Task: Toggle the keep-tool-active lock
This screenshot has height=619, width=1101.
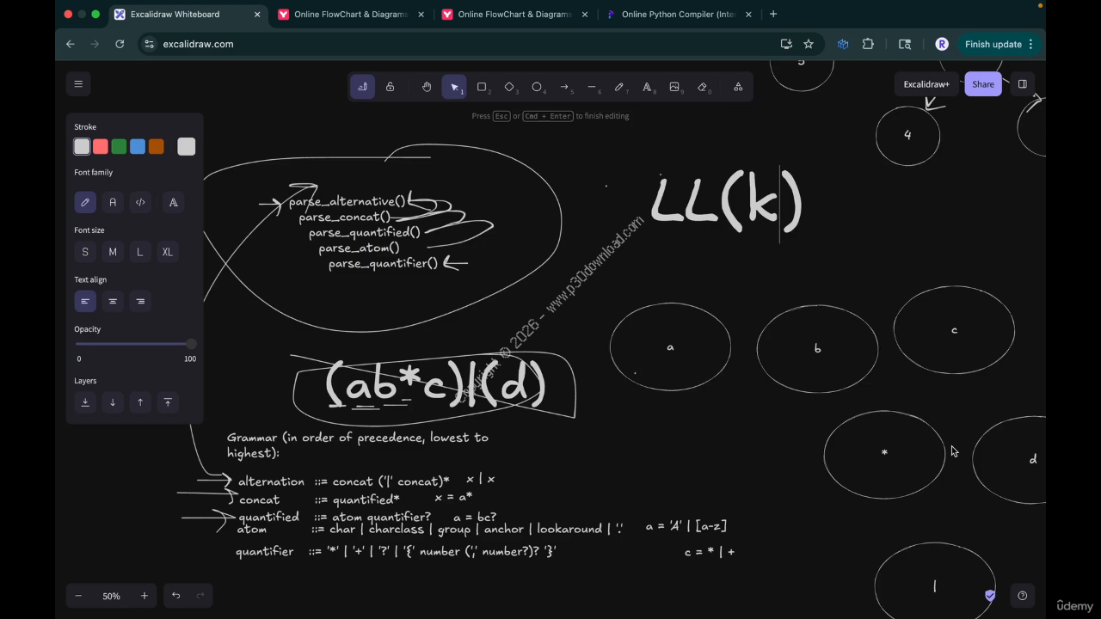Action: [391, 87]
